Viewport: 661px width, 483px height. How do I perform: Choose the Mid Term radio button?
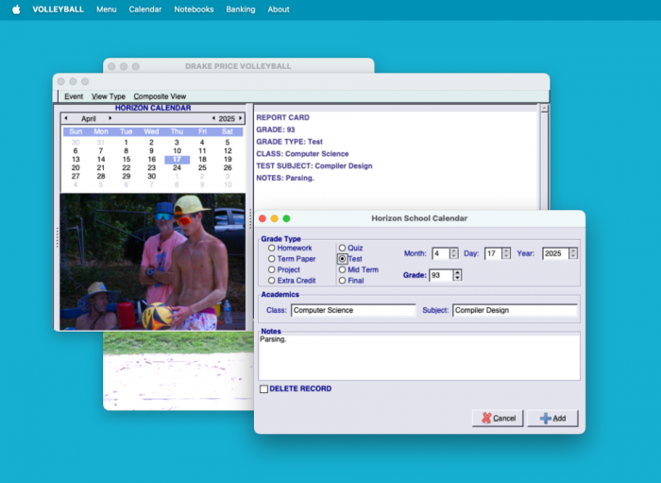(x=343, y=269)
